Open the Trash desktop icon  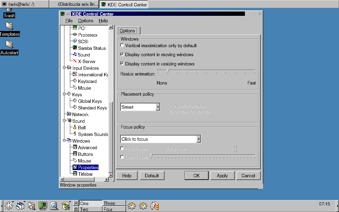pyautogui.click(x=9, y=13)
